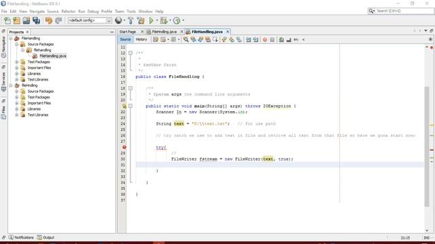This screenshot has height=244, width=435.
Task: Switch to the Filerinding.java tab
Action: [164, 32]
